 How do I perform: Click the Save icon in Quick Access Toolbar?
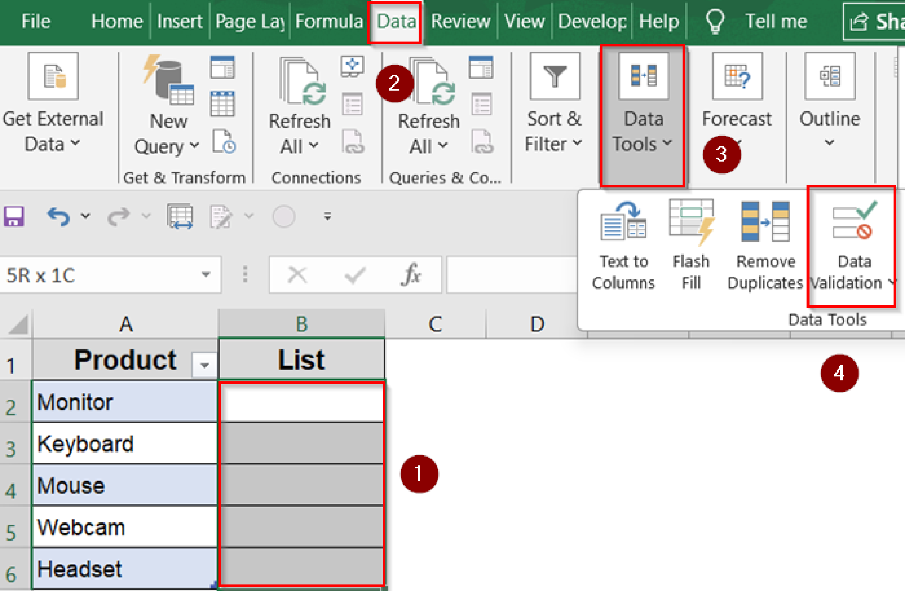tap(13, 216)
